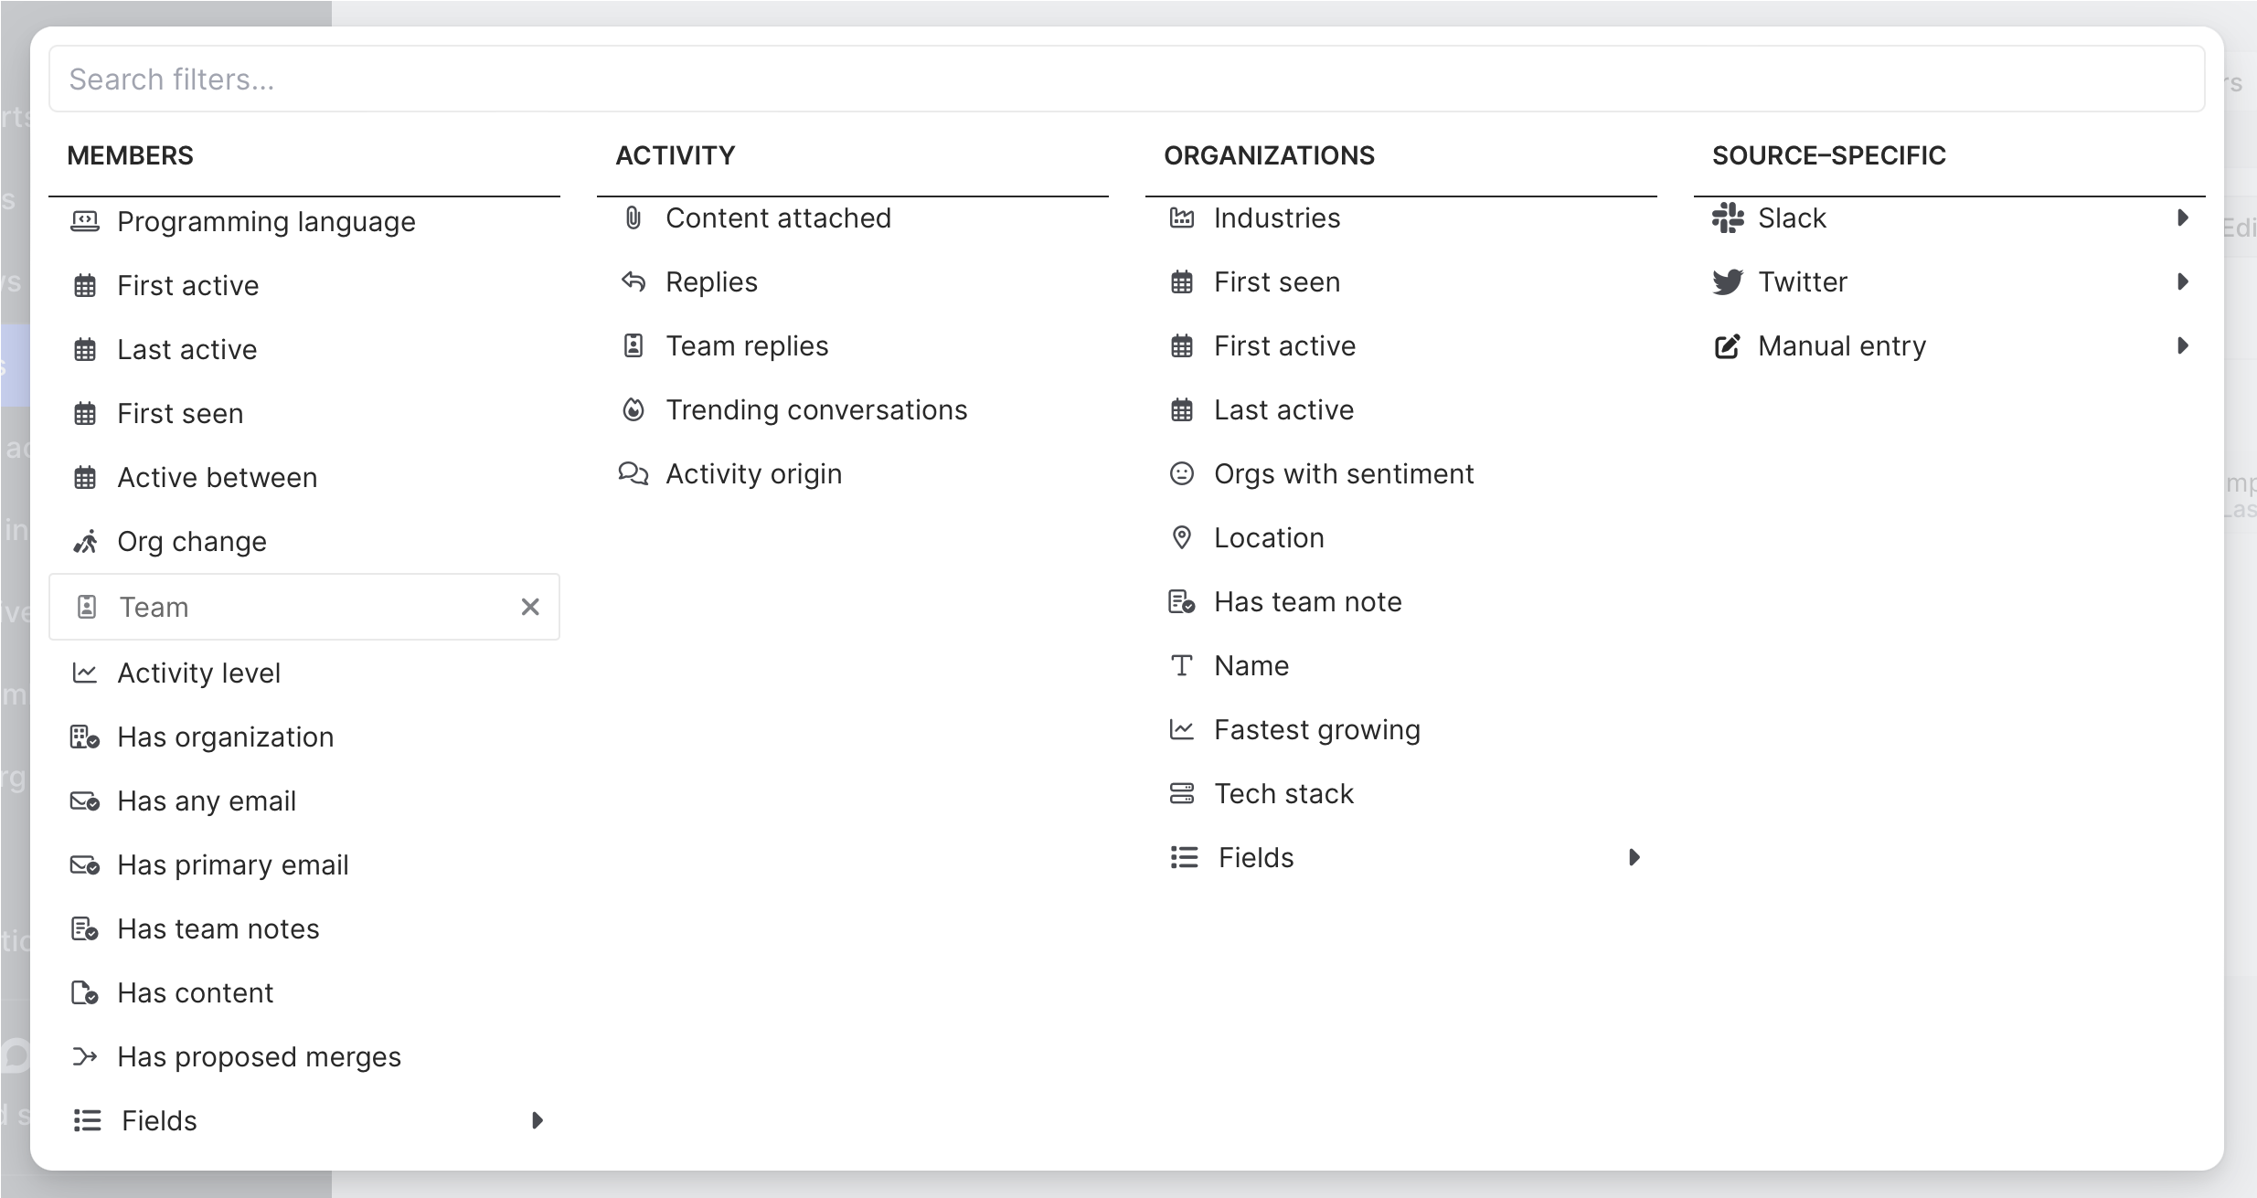This screenshot has height=1198, width=2257.
Task: Remove the selected Team filter
Action: [530, 607]
